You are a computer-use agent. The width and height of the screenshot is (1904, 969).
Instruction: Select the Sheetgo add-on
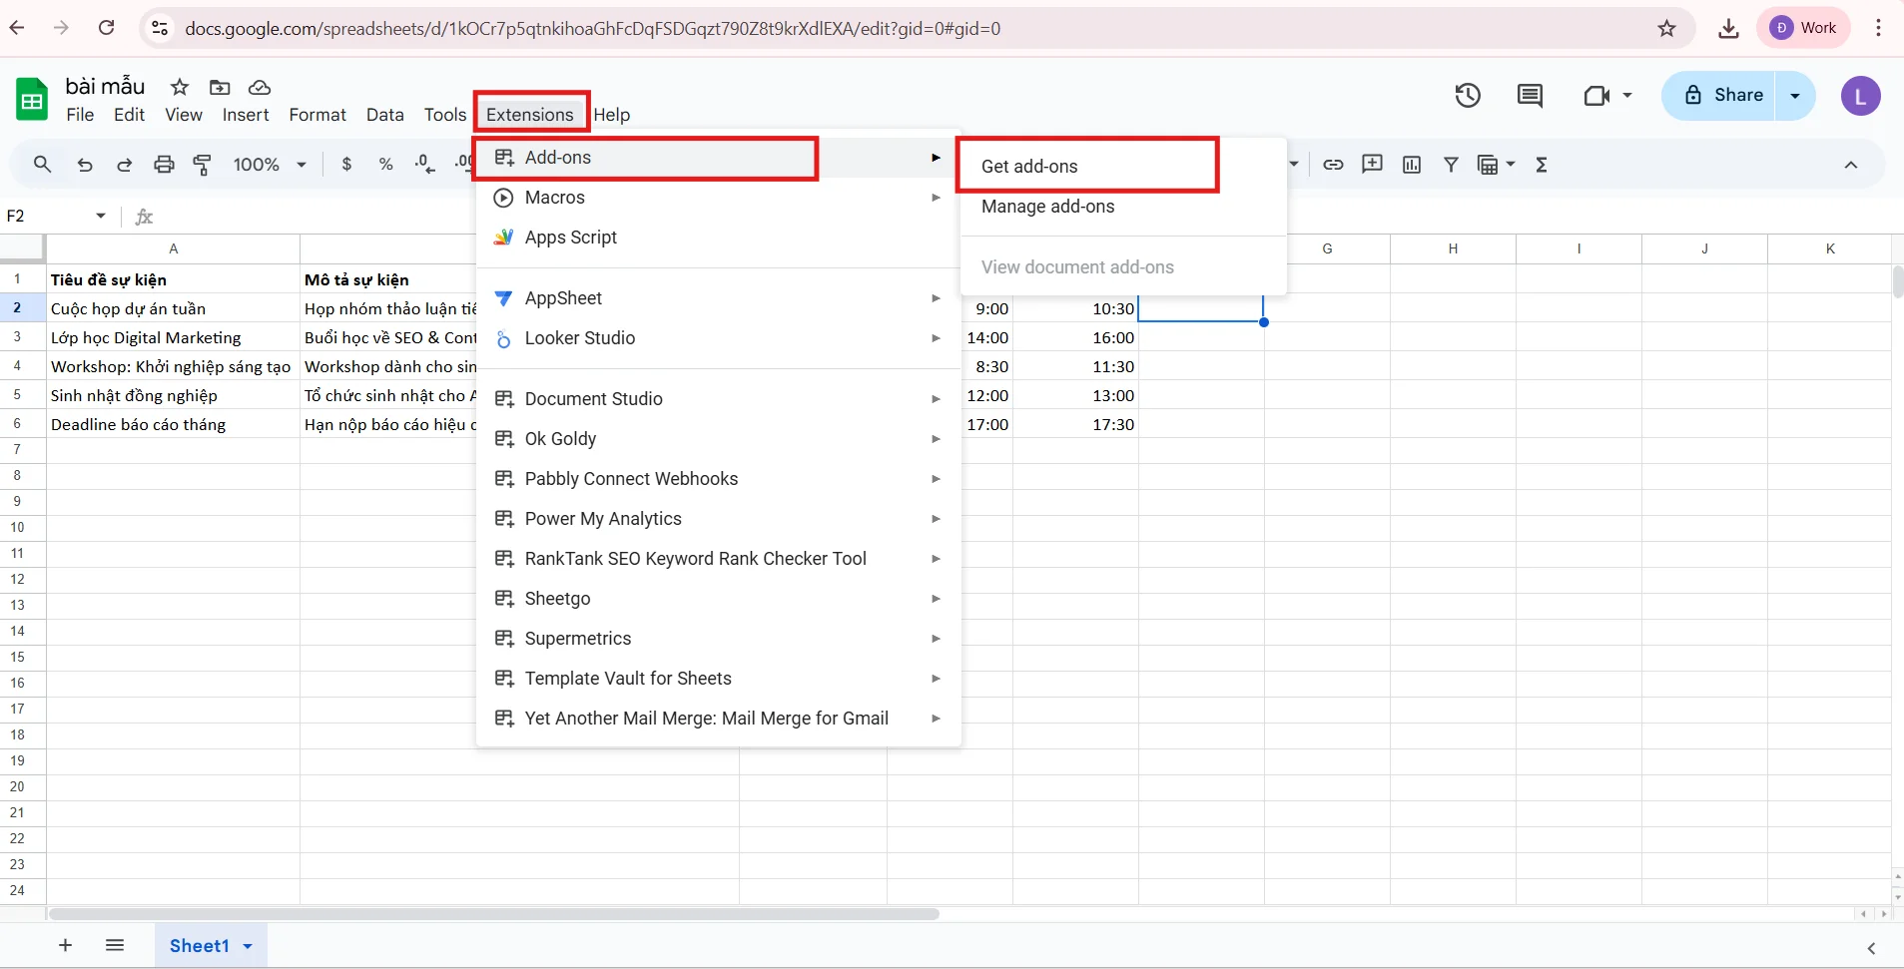718,599
